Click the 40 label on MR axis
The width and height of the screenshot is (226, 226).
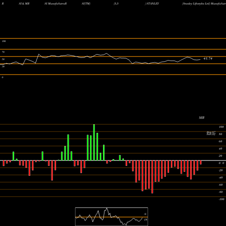coord(221,149)
